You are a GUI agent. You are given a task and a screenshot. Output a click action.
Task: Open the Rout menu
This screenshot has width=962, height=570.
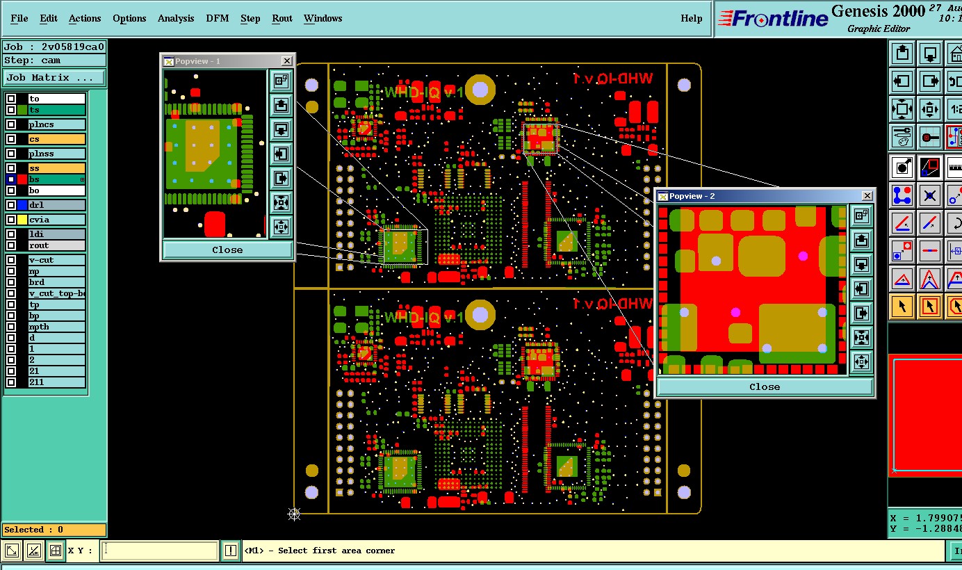pos(282,18)
